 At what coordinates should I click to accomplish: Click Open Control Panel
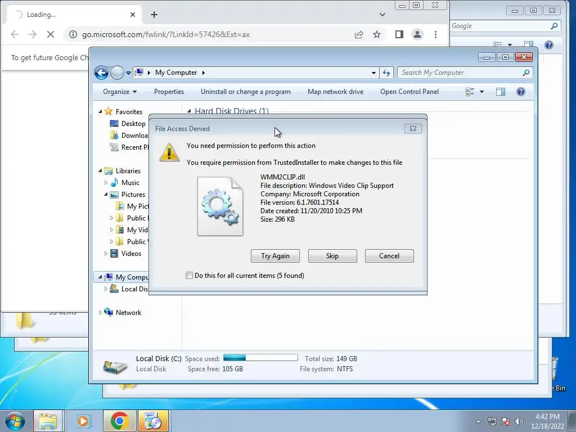[x=409, y=92]
